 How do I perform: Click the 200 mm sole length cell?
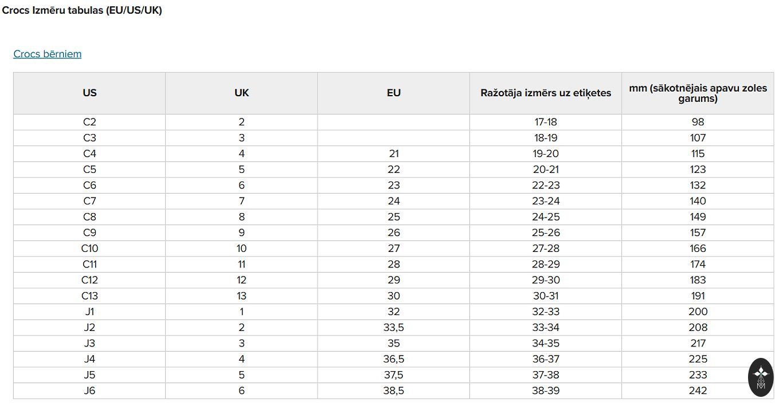click(698, 312)
